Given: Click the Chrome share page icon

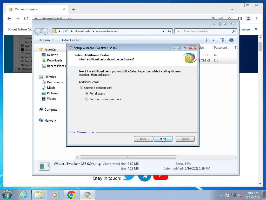Looking at the screenshot, I should (221, 18).
